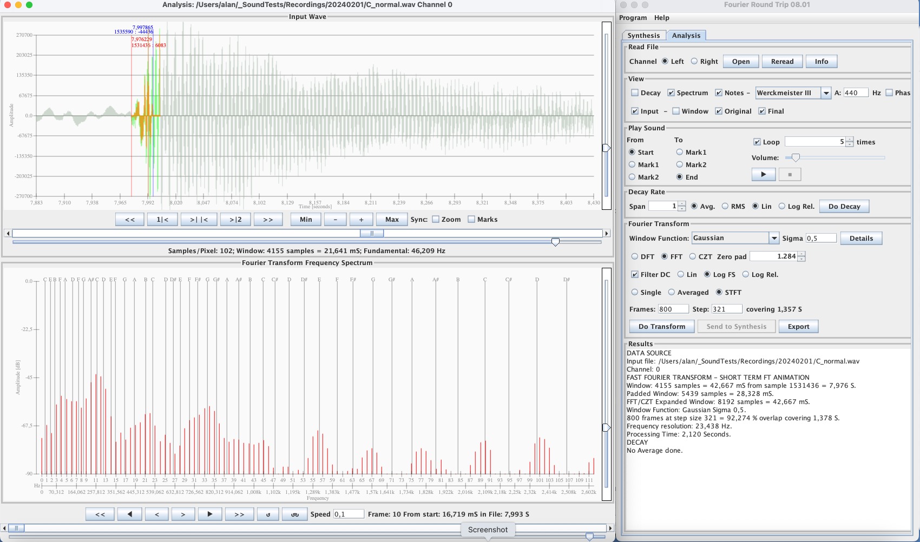Click the single loop arrow frame button

pos(268,514)
